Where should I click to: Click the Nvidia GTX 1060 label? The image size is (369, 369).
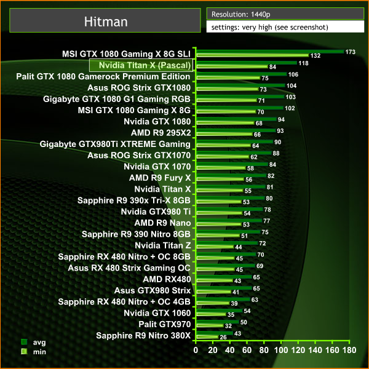click(x=157, y=313)
